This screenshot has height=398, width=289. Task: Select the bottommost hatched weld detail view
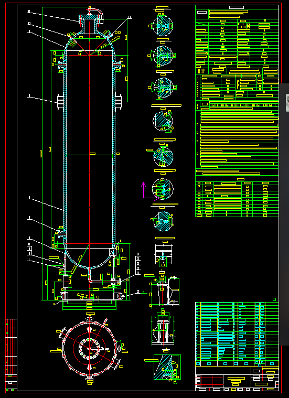coord(167,368)
